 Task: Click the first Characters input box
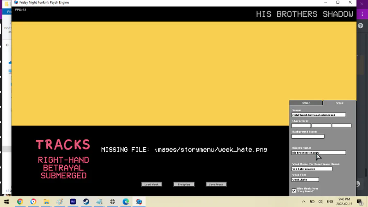301,126
